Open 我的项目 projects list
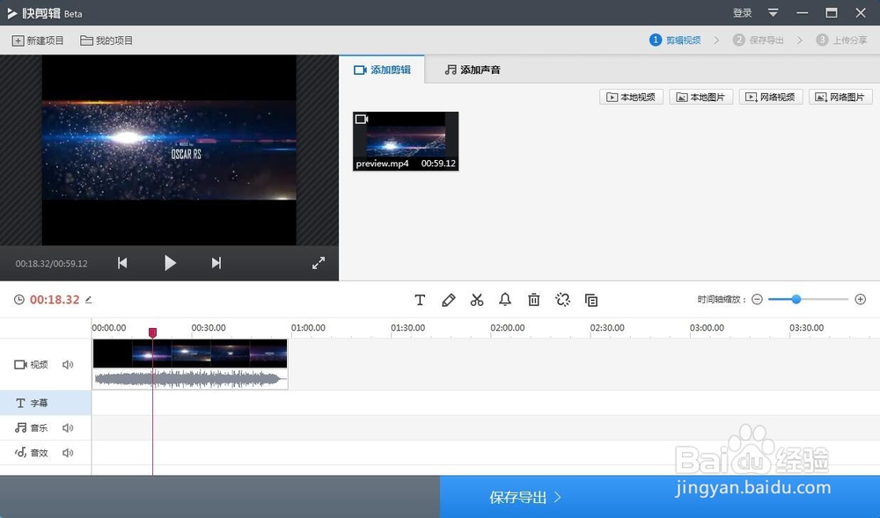880x518 pixels. tap(106, 40)
